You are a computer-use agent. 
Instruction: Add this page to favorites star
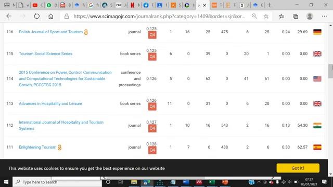[266, 16]
